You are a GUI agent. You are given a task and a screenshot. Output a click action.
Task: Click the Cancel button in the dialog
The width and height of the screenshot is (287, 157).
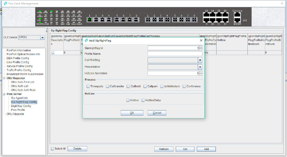(x=157, y=113)
